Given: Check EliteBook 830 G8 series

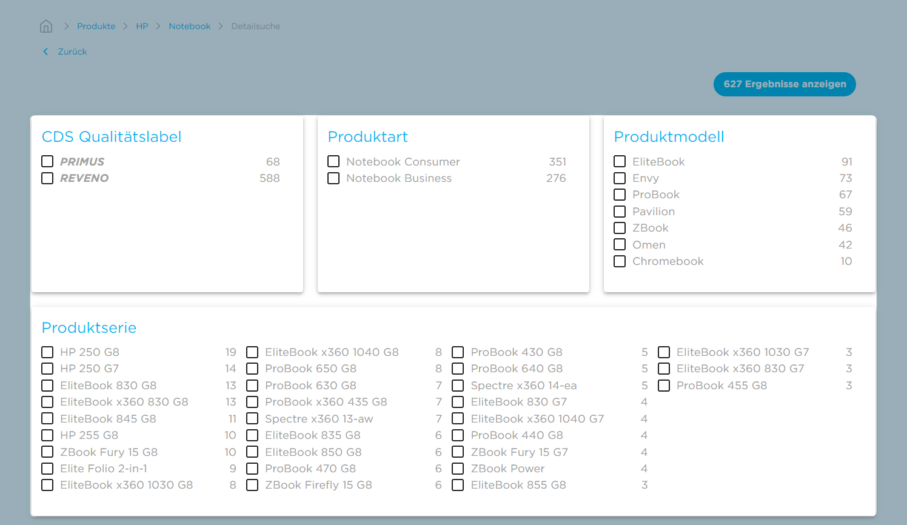Looking at the screenshot, I should click(47, 386).
